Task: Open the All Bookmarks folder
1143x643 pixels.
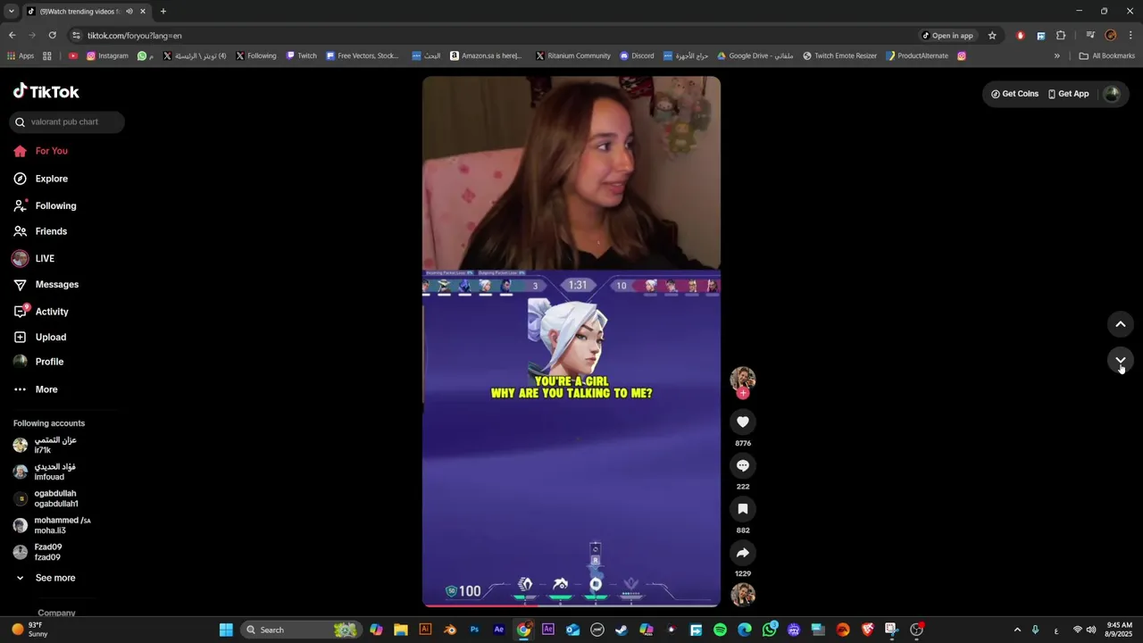Action: pyautogui.click(x=1107, y=55)
